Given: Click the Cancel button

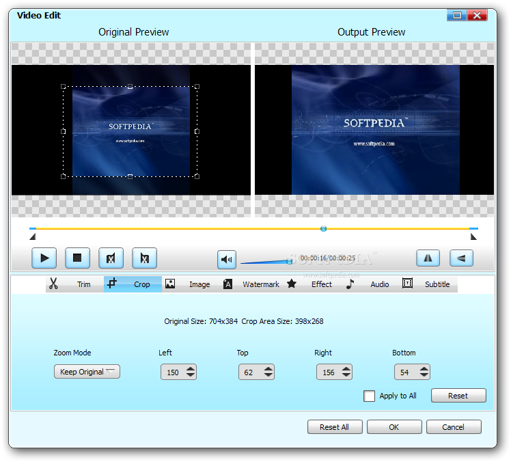Looking at the screenshot, I should (x=454, y=426).
